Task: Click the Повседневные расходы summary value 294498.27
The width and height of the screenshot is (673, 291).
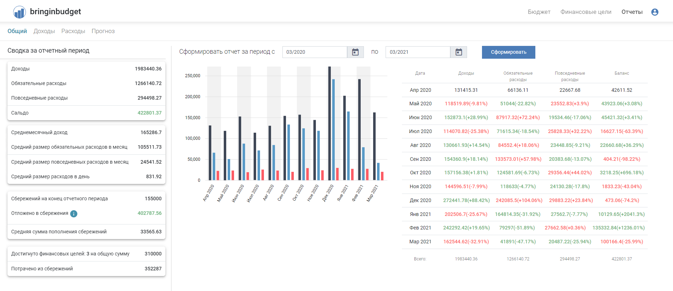Action: click(149, 98)
